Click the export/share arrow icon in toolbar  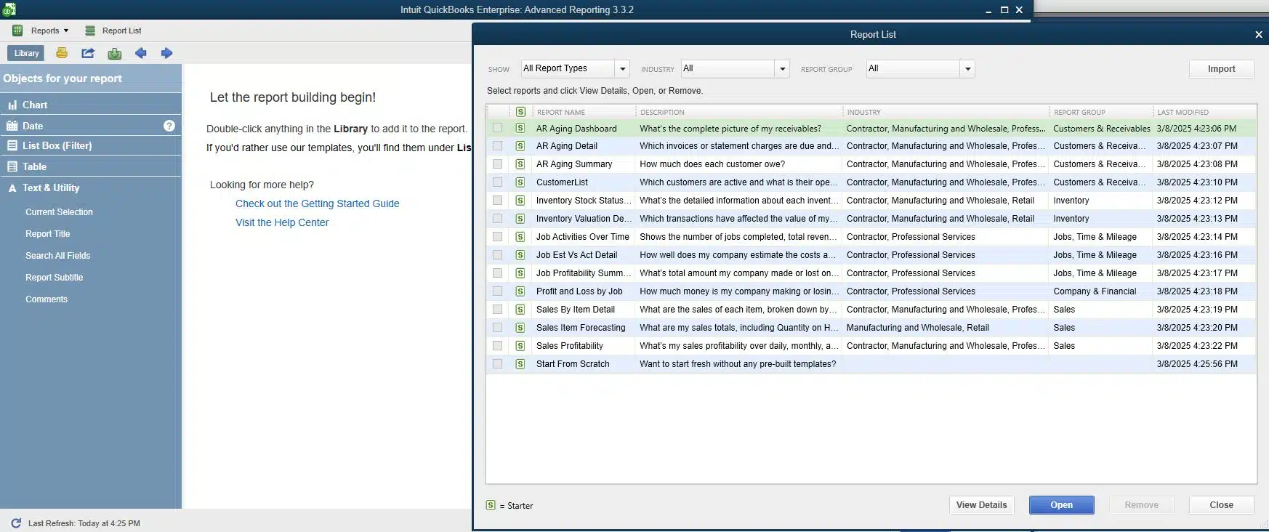coord(88,53)
